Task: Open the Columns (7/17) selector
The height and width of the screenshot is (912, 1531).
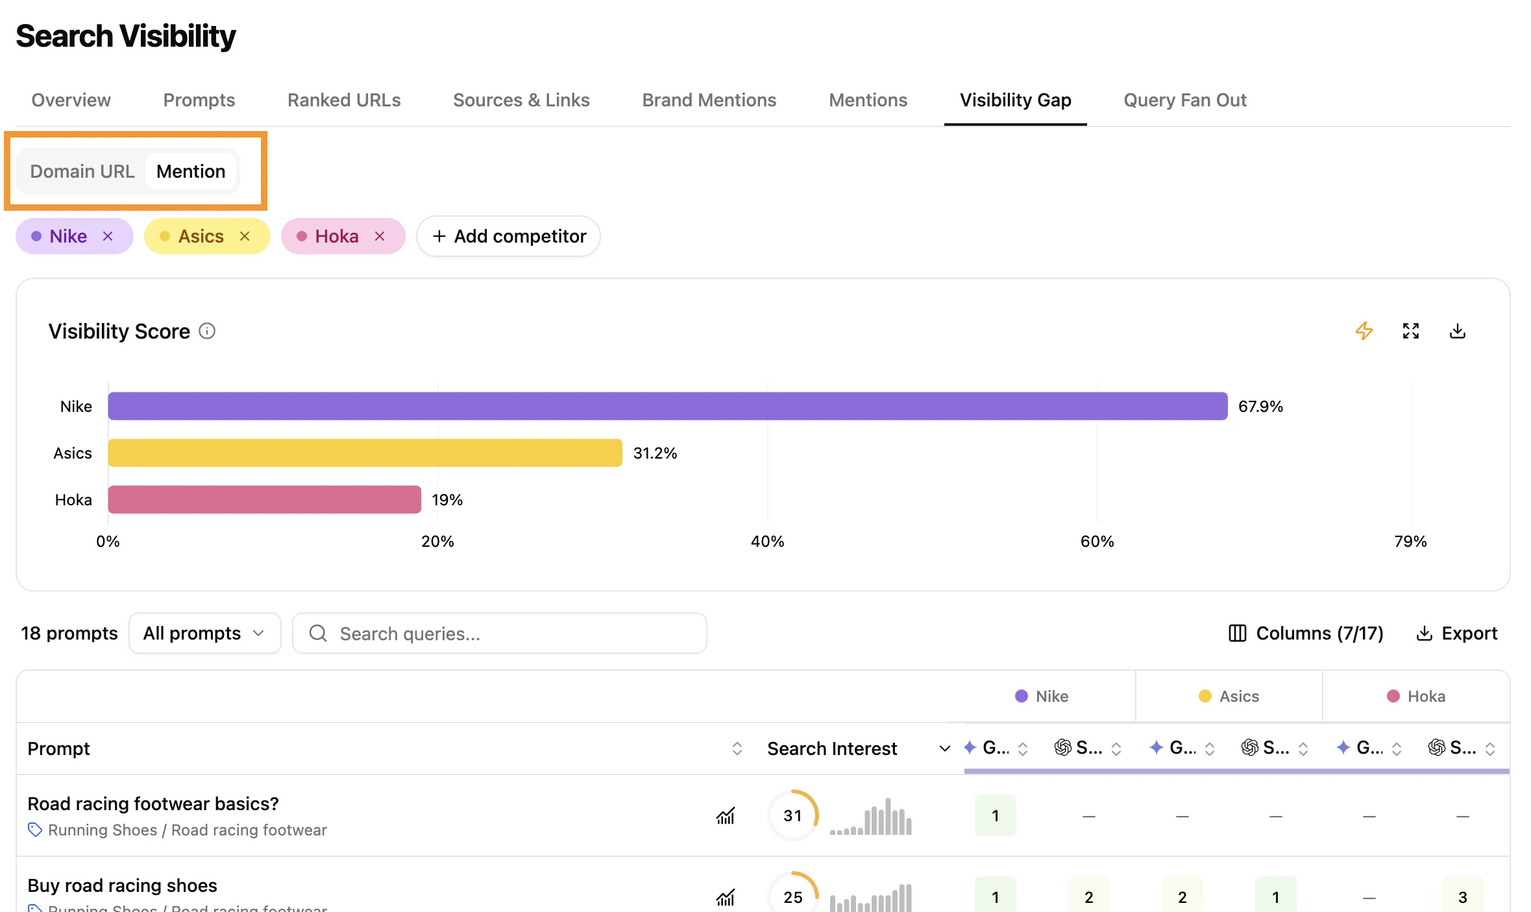Action: (x=1306, y=633)
